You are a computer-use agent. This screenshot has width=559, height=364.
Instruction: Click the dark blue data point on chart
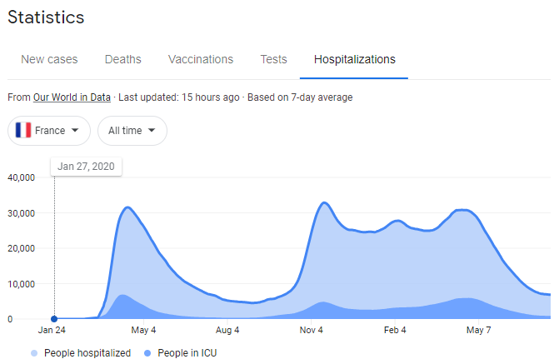coord(54,319)
